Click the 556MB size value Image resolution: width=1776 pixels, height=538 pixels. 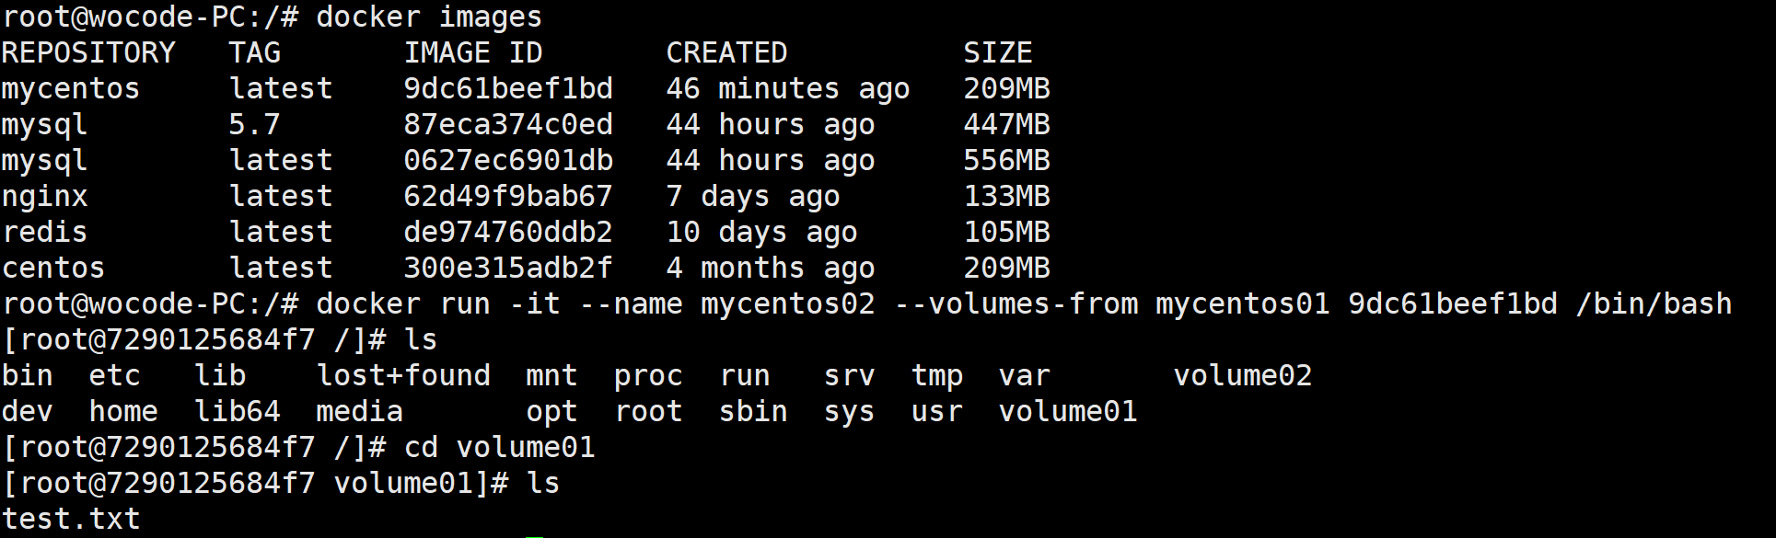tap(1006, 161)
